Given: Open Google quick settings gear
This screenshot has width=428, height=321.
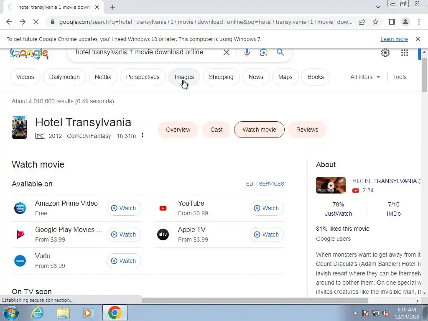Looking at the screenshot, I should (x=385, y=53).
